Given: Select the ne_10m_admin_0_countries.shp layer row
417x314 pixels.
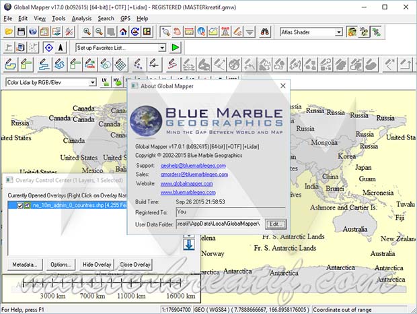Looking at the screenshot, I should point(67,205).
